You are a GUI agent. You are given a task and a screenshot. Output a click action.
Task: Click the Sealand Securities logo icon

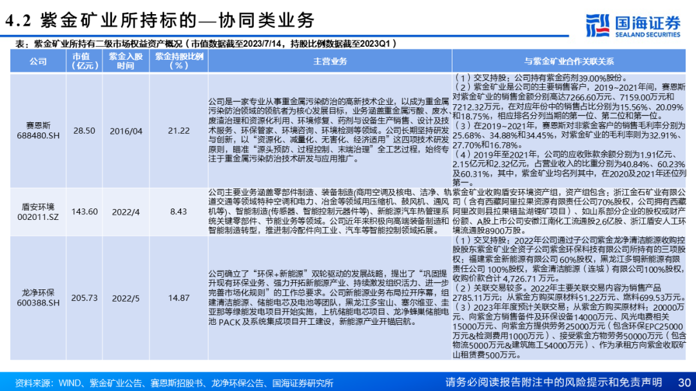pyautogui.click(x=598, y=25)
